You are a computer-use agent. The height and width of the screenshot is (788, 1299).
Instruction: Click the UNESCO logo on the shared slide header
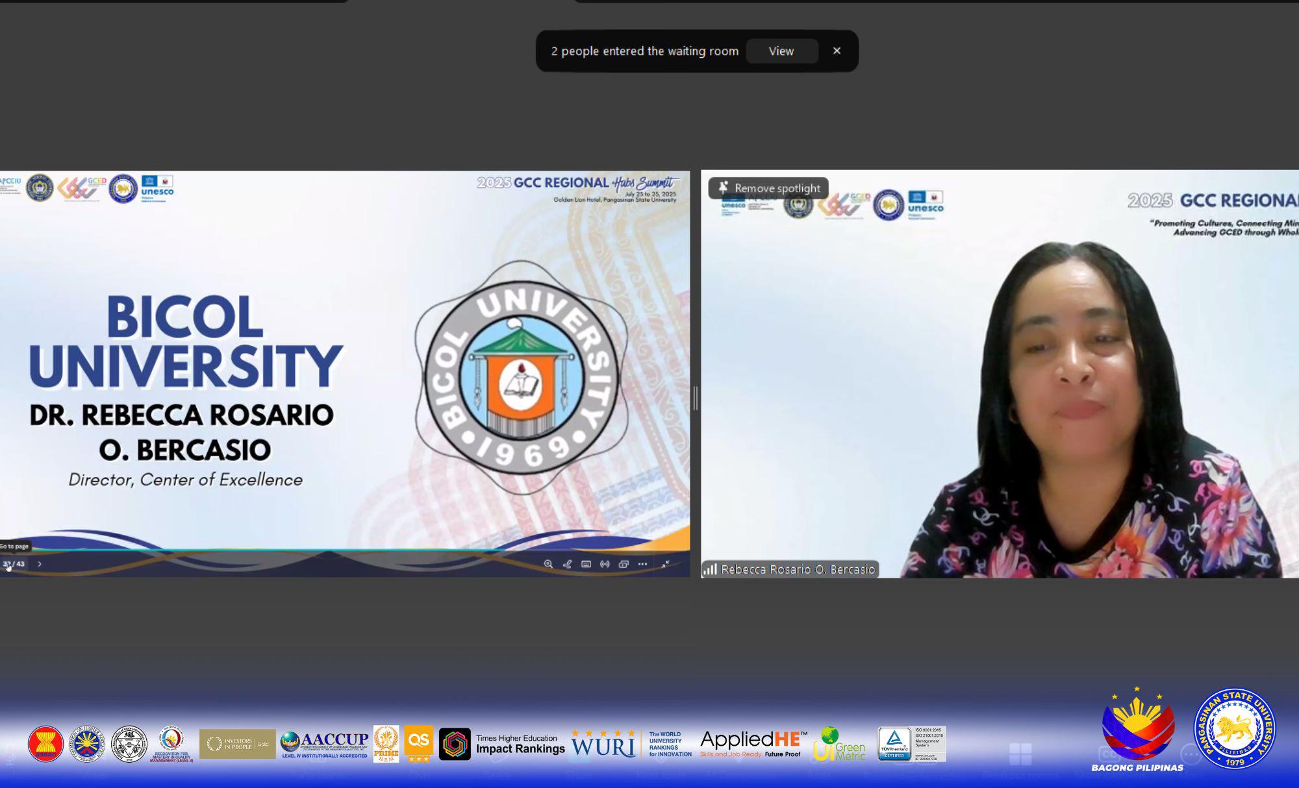(157, 188)
